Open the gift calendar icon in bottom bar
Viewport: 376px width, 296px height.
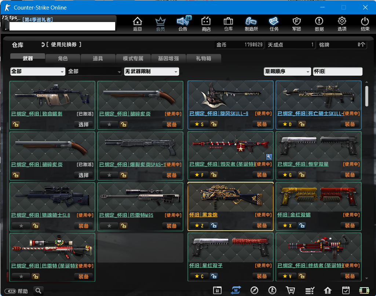pyautogui.click(x=217, y=290)
